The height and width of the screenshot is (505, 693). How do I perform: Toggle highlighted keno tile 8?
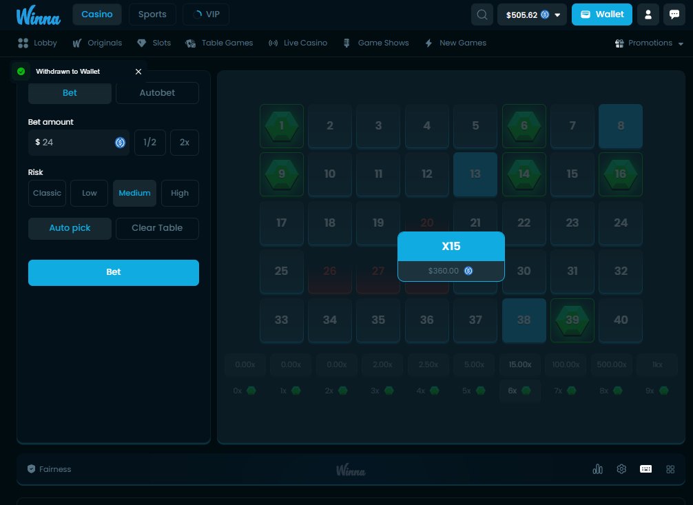point(621,126)
